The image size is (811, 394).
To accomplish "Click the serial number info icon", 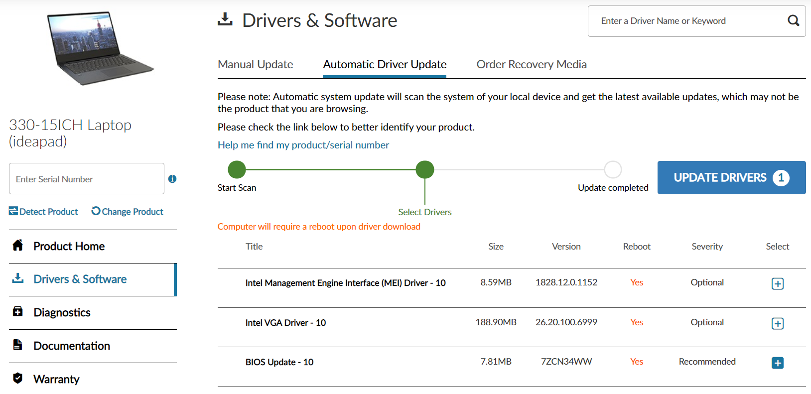I will point(172,179).
